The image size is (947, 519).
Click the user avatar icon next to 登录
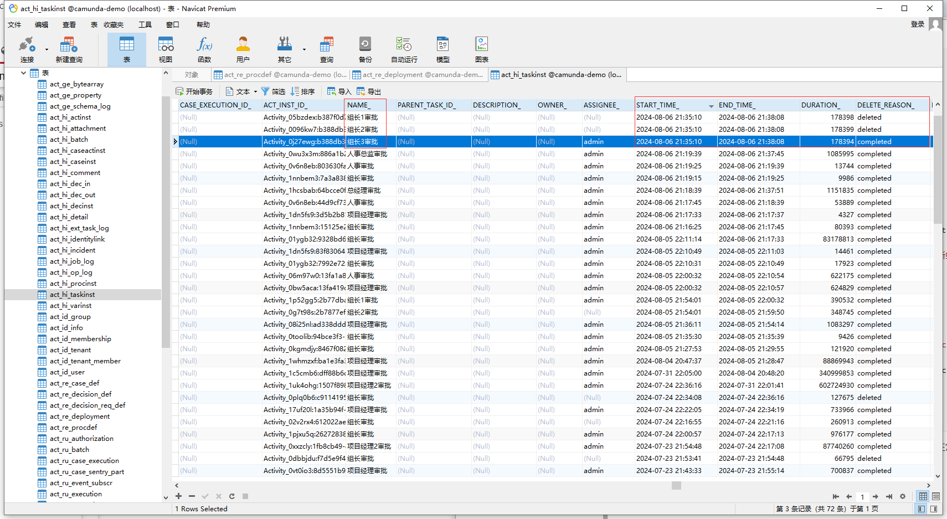point(936,24)
